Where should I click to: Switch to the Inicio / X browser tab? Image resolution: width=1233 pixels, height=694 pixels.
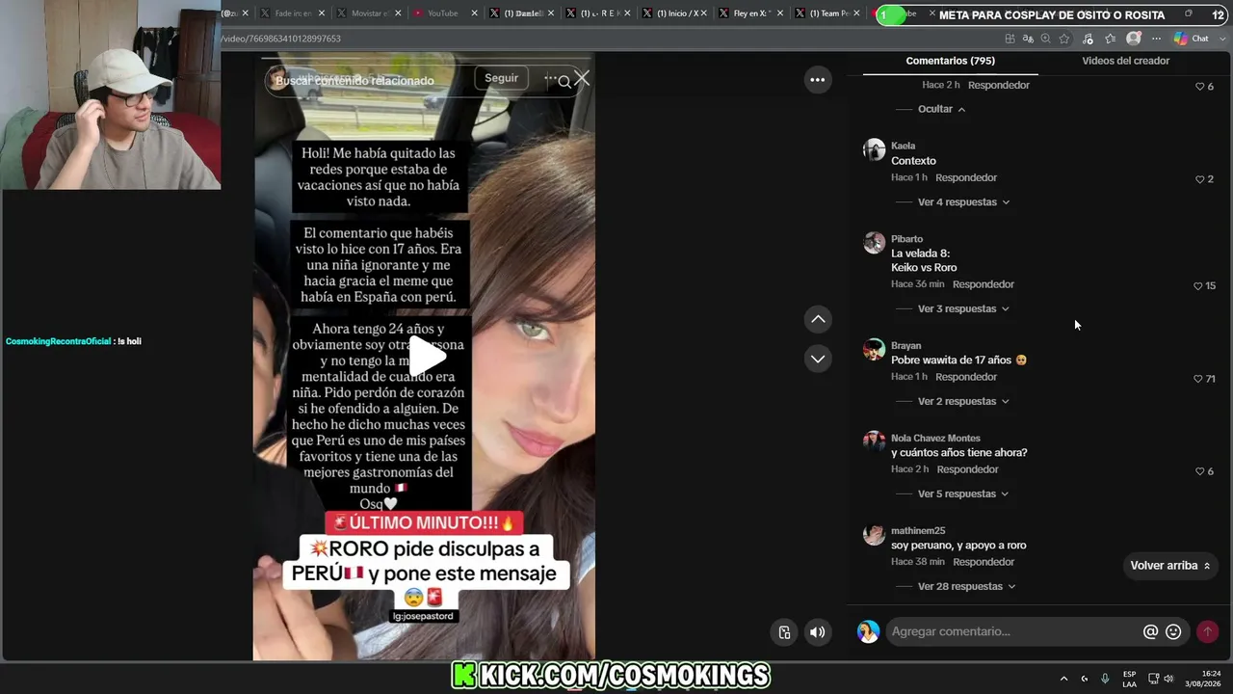pos(675,13)
